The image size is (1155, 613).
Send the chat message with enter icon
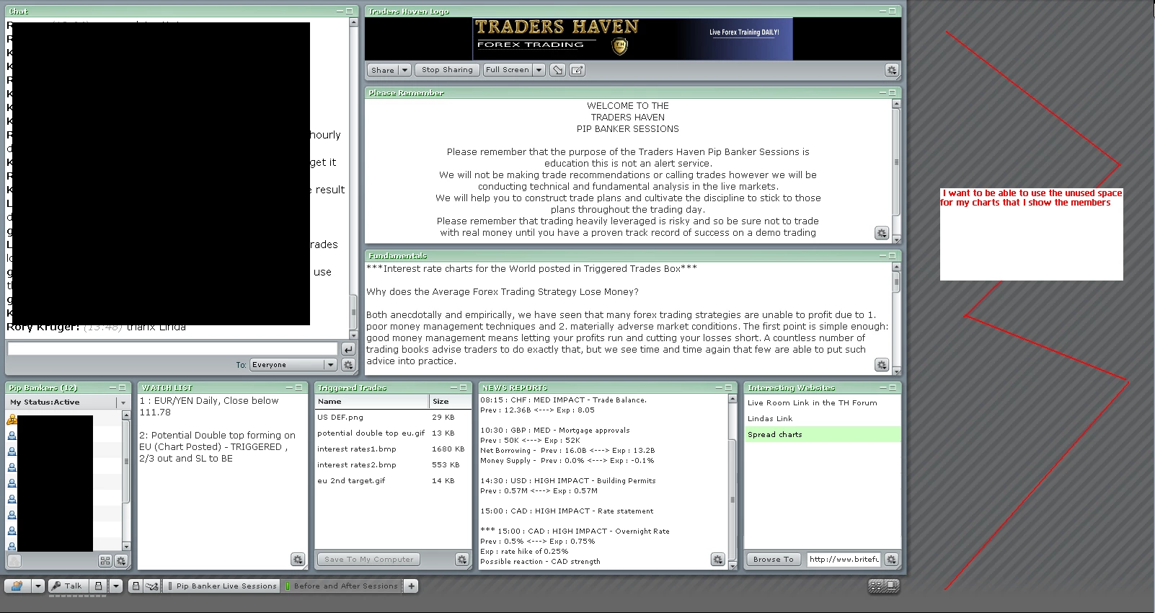tap(348, 349)
